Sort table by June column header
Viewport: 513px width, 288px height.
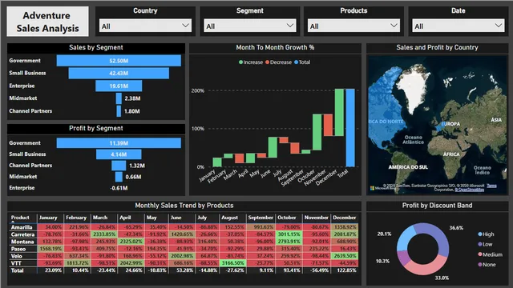176,218
